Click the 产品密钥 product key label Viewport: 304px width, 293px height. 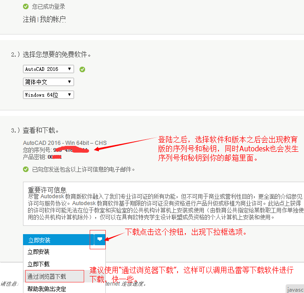click(x=34, y=157)
